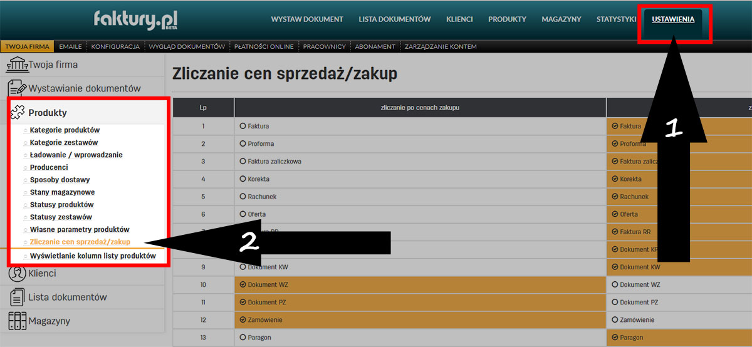Screen dimensions: 752x347
Task: Click row number 5 in Lp column
Action: [203, 197]
